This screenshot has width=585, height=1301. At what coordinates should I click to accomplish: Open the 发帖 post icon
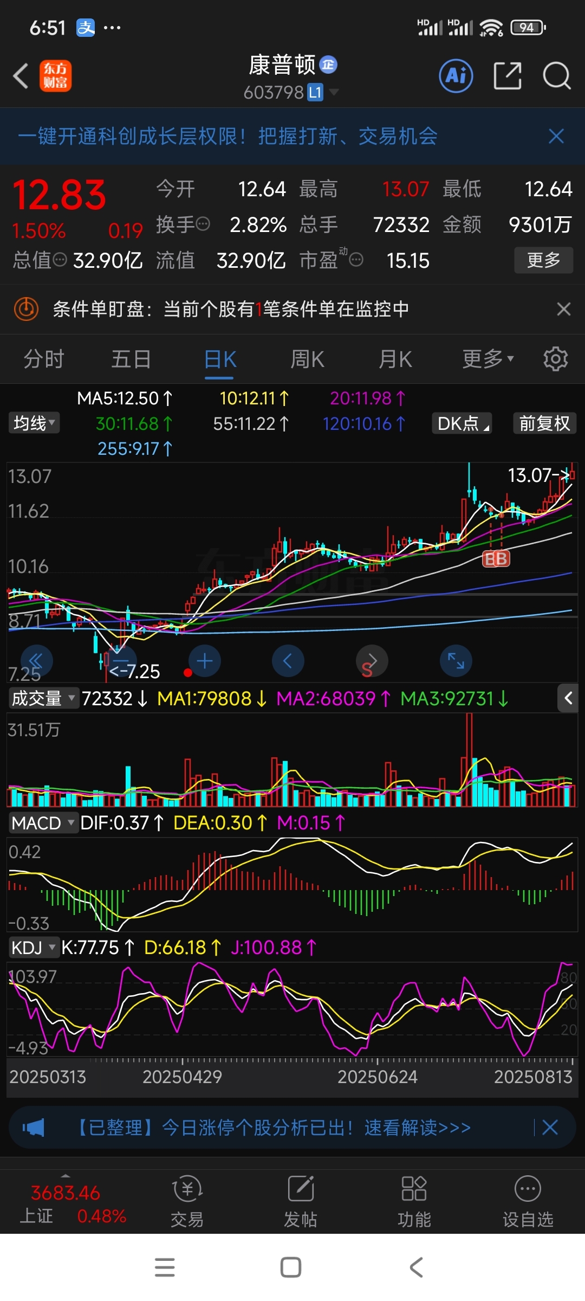pyautogui.click(x=301, y=1202)
